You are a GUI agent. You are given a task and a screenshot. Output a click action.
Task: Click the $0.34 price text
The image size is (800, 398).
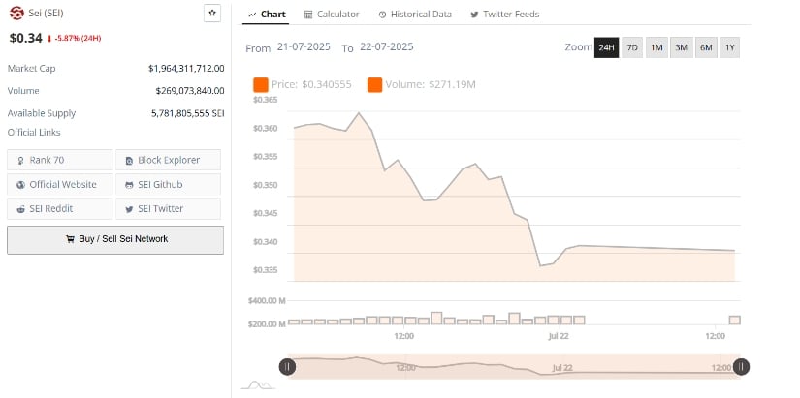pos(25,38)
